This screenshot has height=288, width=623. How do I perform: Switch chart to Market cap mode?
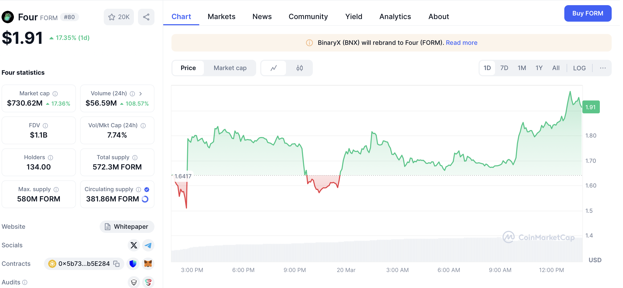click(x=230, y=68)
